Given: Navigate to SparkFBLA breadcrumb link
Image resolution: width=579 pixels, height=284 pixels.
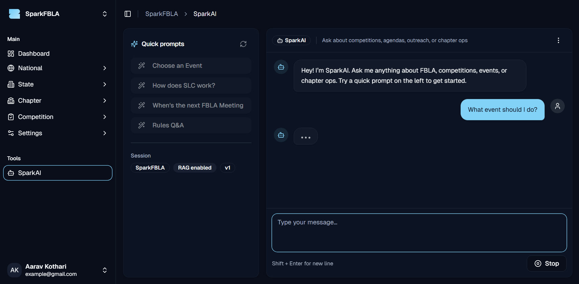Looking at the screenshot, I should (x=162, y=14).
